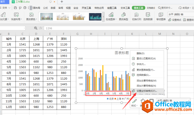Click the cloud not-synced (未同步) icon

[180, 8]
